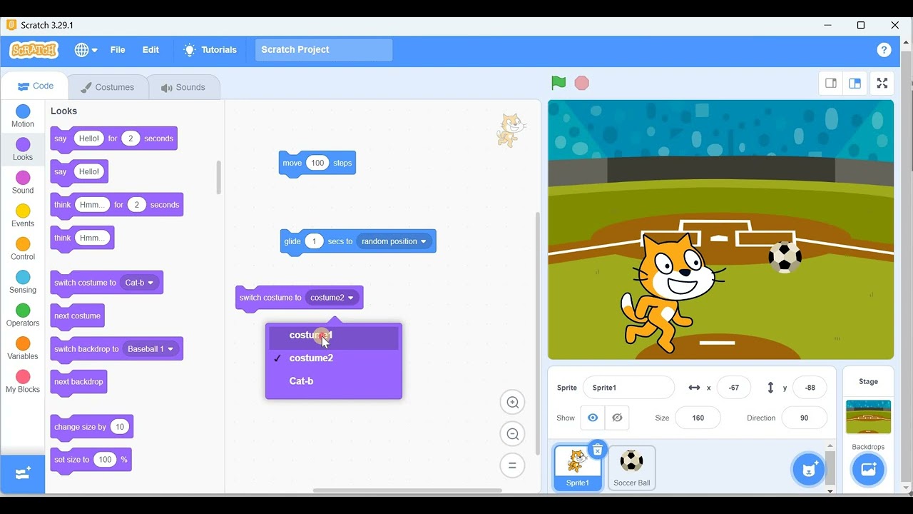Edit the change size by value 10
This screenshot has width=913, height=514.
(120, 427)
